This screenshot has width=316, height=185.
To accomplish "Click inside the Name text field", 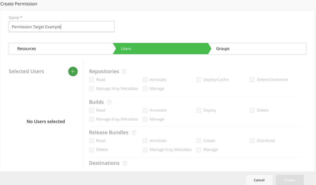I will pos(61,27).
